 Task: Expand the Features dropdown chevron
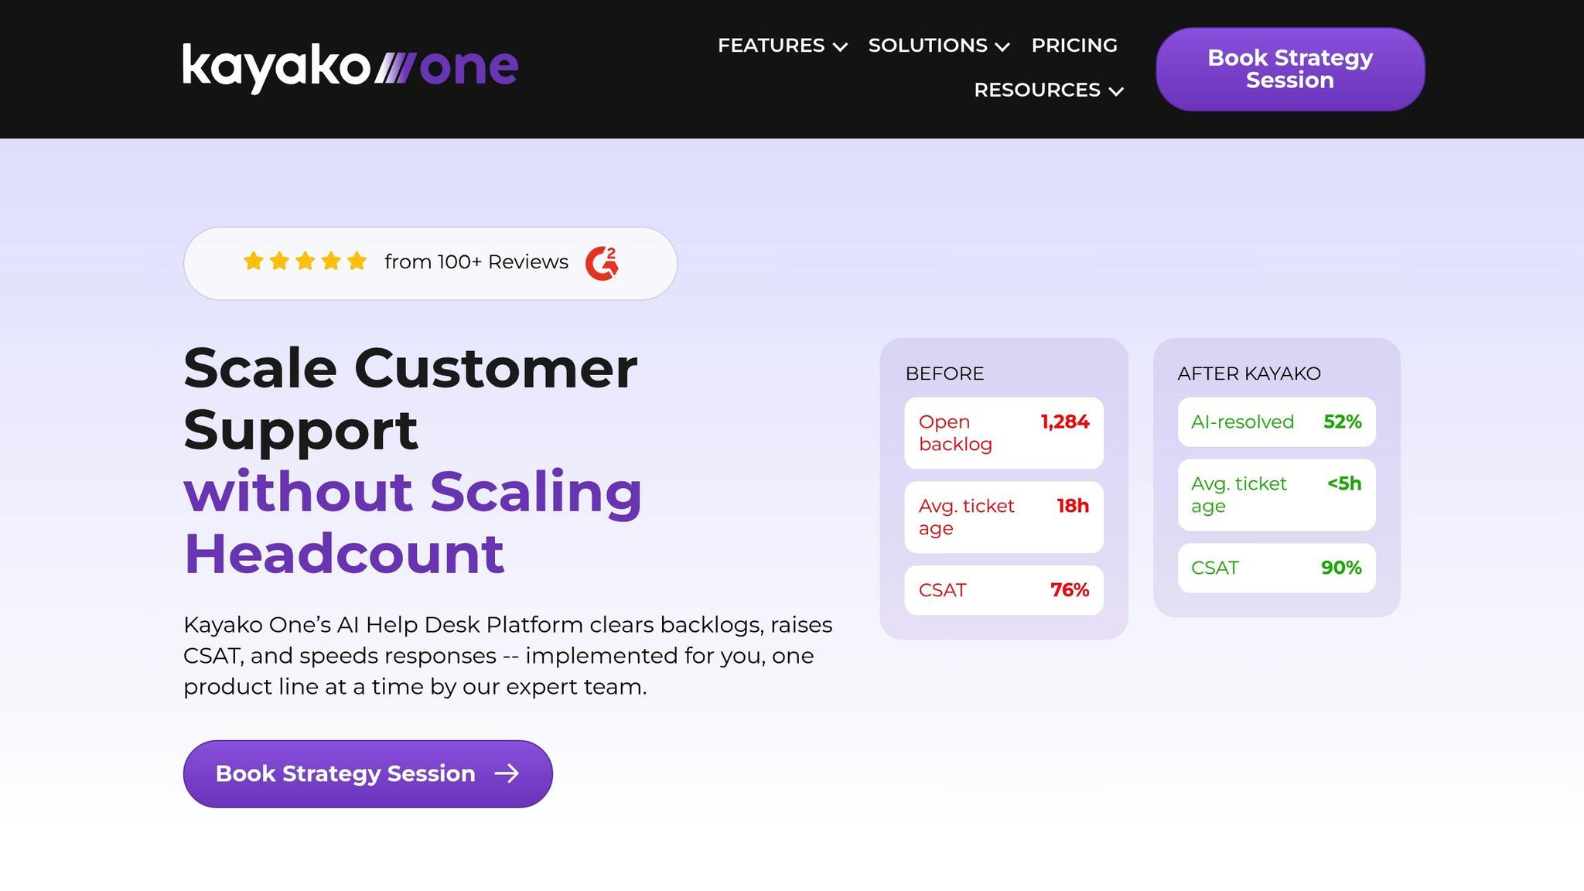(x=840, y=47)
